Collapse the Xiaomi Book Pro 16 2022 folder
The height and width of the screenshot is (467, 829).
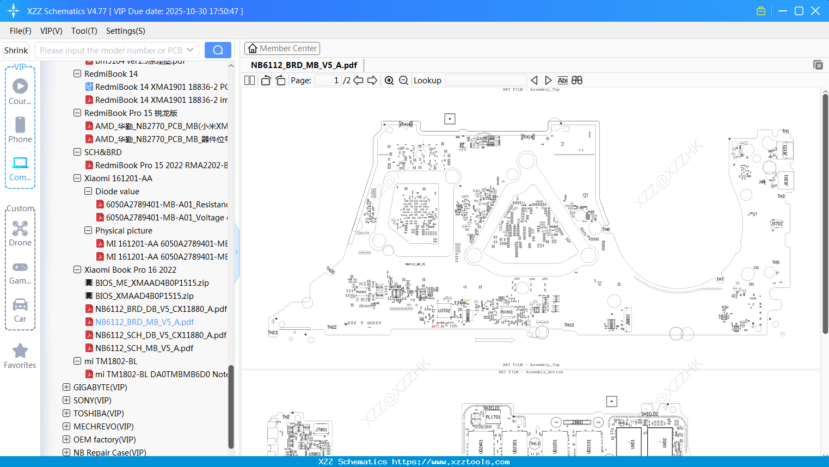[77, 269]
